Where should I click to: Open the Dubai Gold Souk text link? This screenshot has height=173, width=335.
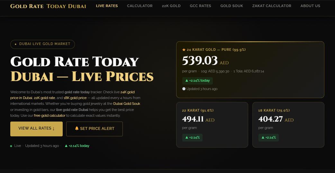127,104
